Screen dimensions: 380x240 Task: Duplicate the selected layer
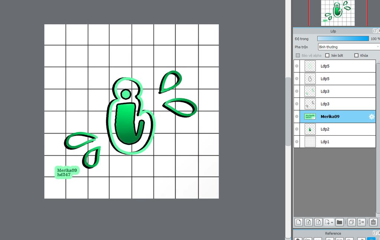351,222
